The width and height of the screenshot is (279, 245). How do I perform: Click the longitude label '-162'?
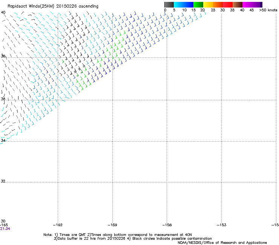pyautogui.click(x=58, y=225)
